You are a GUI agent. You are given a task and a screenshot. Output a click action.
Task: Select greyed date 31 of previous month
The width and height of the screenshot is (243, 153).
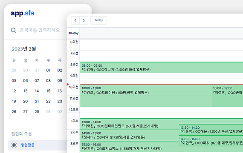coord(37,70)
